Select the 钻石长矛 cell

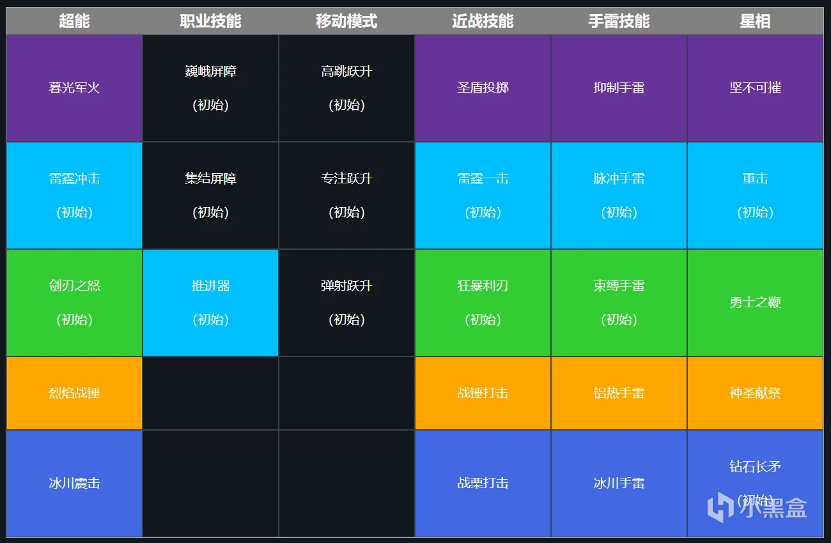755,484
